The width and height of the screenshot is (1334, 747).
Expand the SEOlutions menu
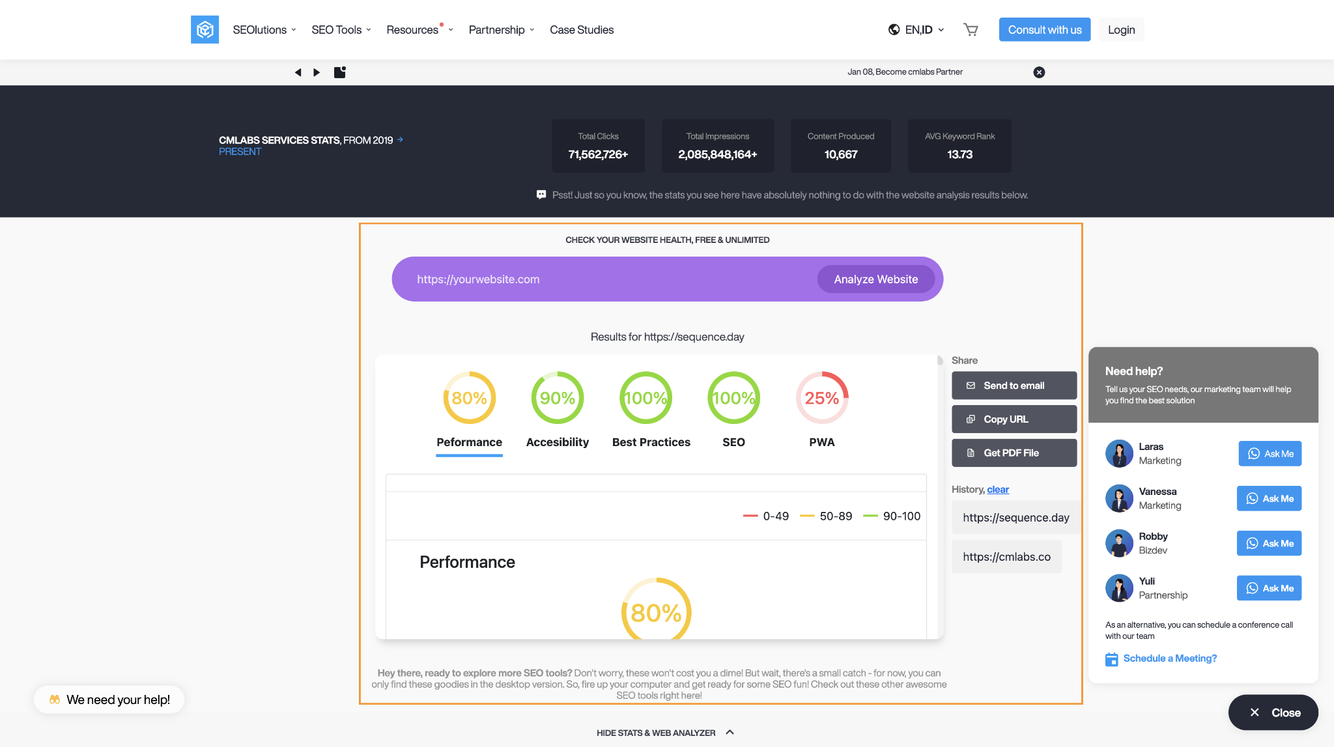click(x=264, y=30)
